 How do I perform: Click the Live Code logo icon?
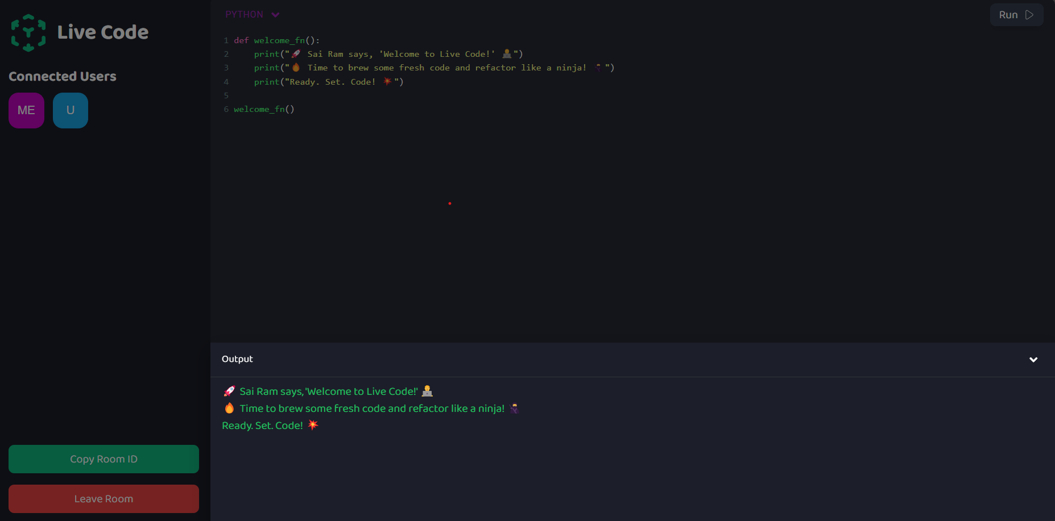[x=28, y=32]
